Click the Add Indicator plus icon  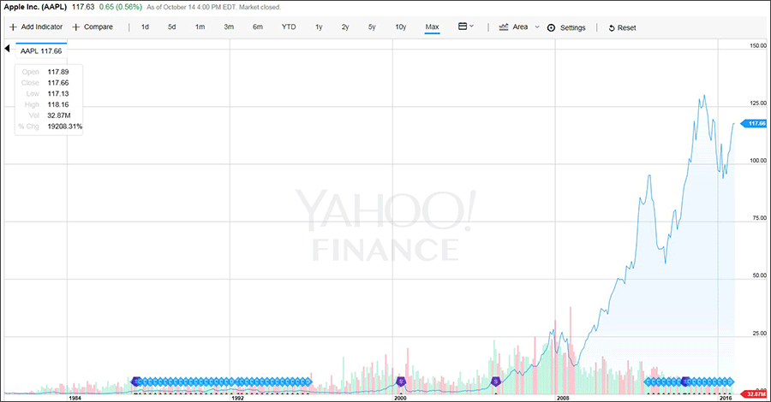pyautogui.click(x=13, y=27)
